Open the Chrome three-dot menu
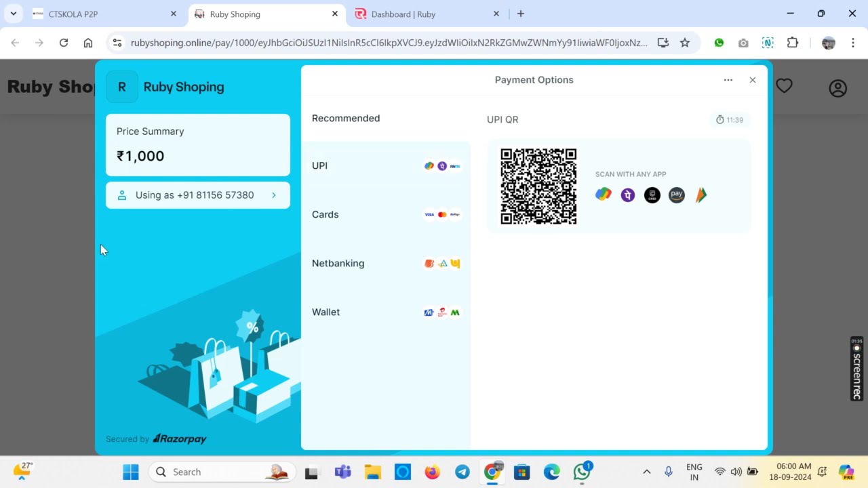The image size is (868, 488). pos(853,43)
